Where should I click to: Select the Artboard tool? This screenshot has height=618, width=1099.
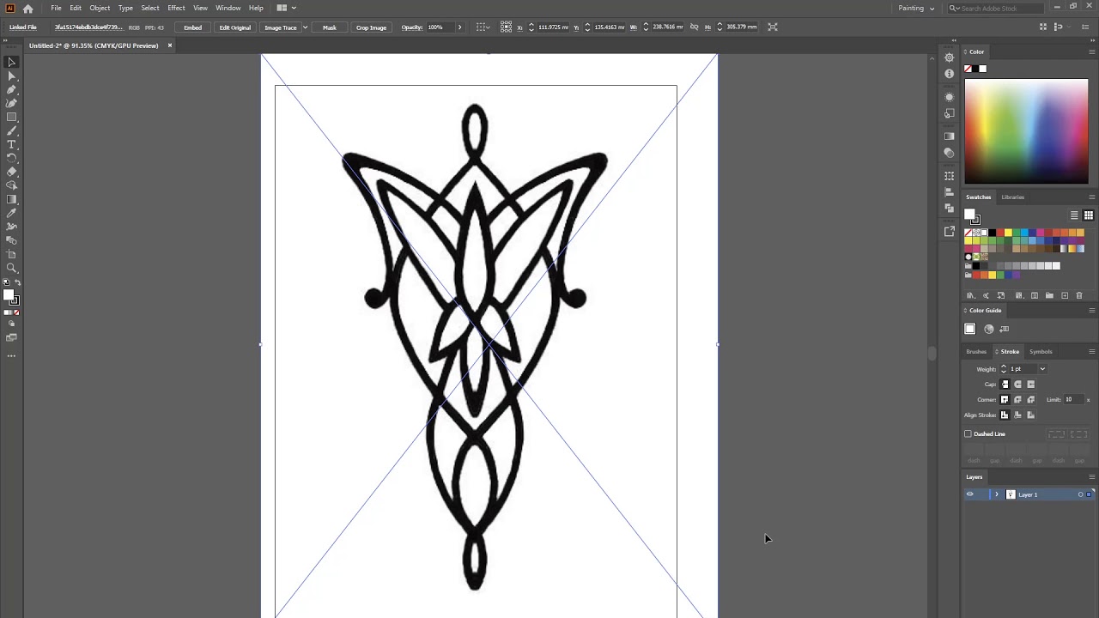tap(12, 255)
